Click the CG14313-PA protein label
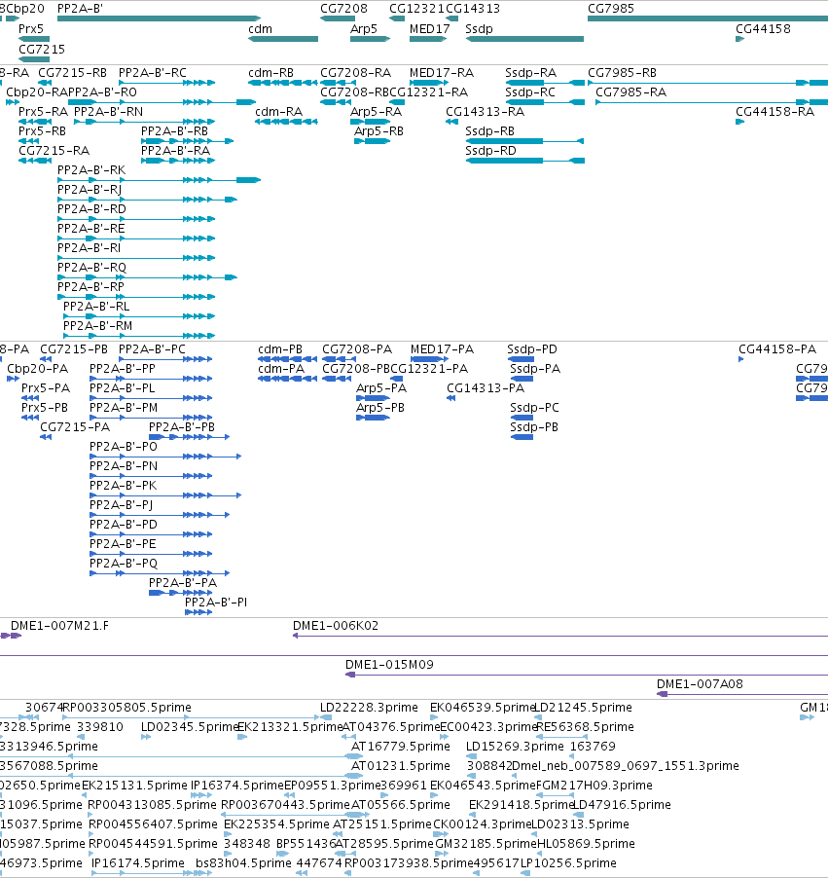 [x=486, y=388]
